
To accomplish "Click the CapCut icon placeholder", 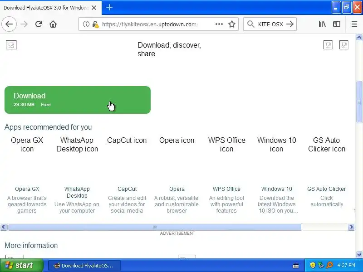I will (x=127, y=140).
